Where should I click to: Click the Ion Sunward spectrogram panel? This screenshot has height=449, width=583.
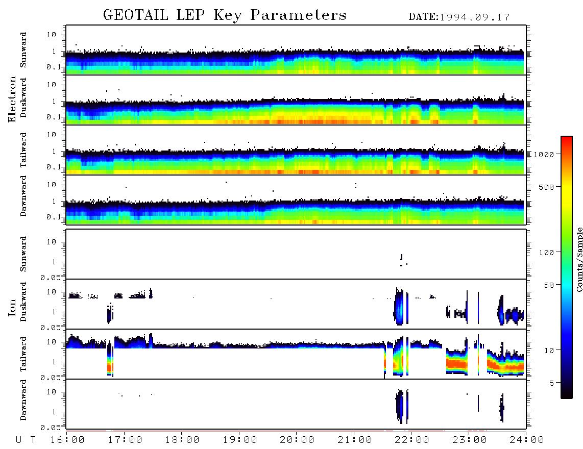tap(296, 254)
